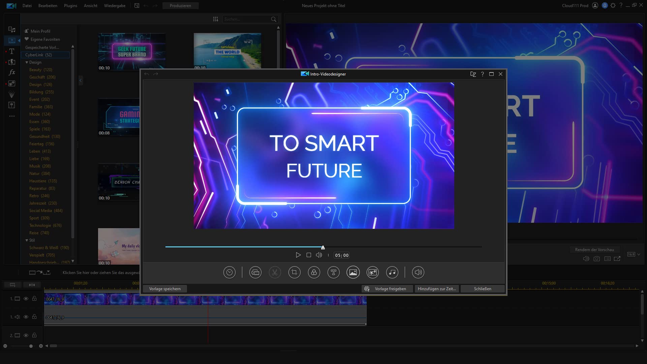Click the color filter circles icon

(314, 272)
